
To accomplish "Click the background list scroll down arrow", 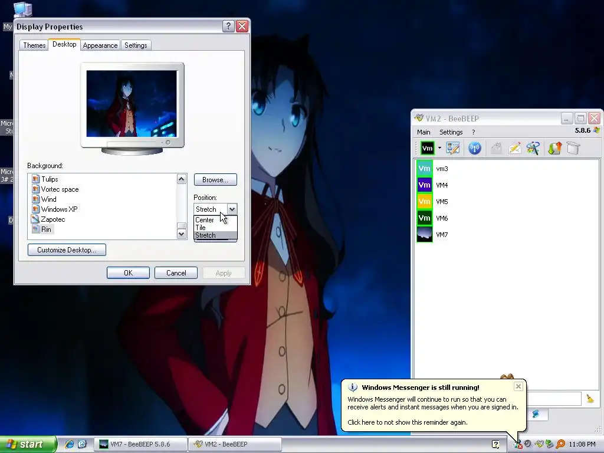I will point(182,234).
